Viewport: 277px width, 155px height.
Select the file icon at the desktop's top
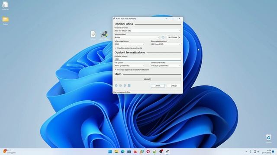pyautogui.click(x=5, y=6)
